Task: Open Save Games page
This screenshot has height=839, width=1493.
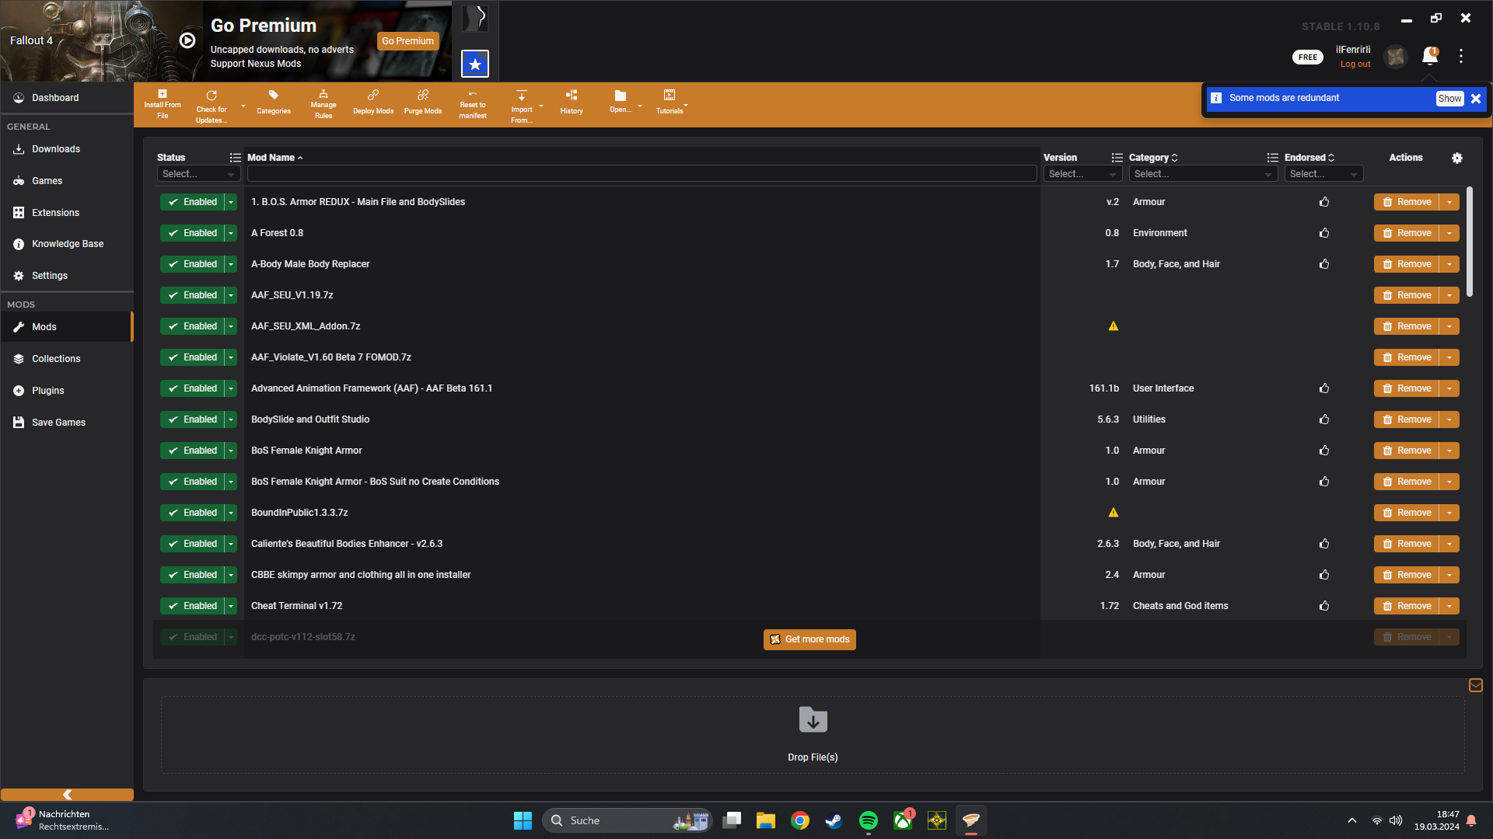Action: coord(67,423)
